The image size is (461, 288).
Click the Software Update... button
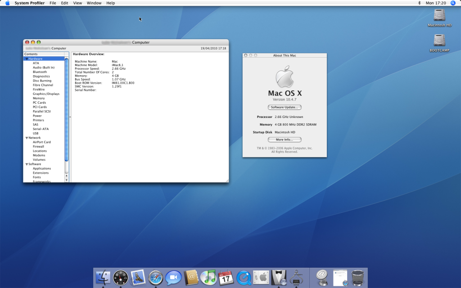(x=285, y=107)
